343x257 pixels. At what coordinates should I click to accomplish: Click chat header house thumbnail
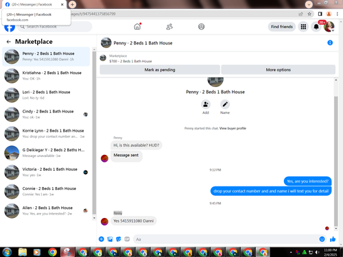click(x=106, y=42)
